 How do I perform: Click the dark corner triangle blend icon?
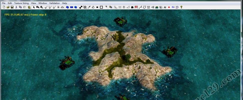point(106,7)
